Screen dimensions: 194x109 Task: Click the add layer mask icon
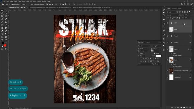pos(178,108)
